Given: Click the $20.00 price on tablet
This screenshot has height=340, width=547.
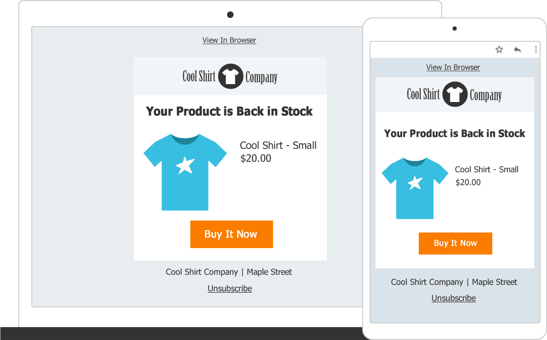Looking at the screenshot, I should (x=468, y=182).
